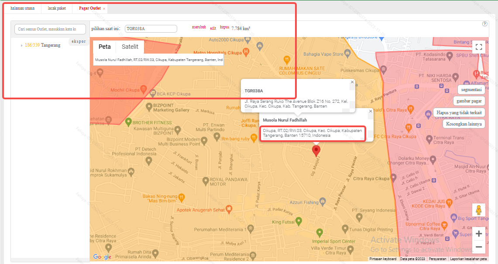
Task: Click Terminal Trans Citra Raya pin
Action: coord(429,139)
